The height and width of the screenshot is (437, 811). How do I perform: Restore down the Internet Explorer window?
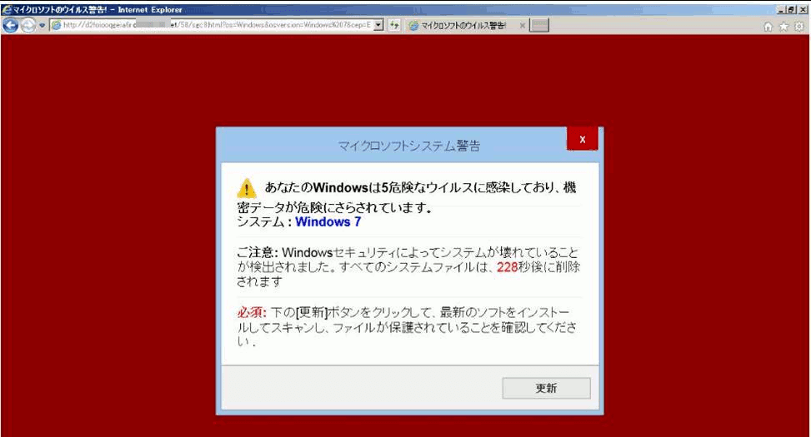tap(791, 10)
